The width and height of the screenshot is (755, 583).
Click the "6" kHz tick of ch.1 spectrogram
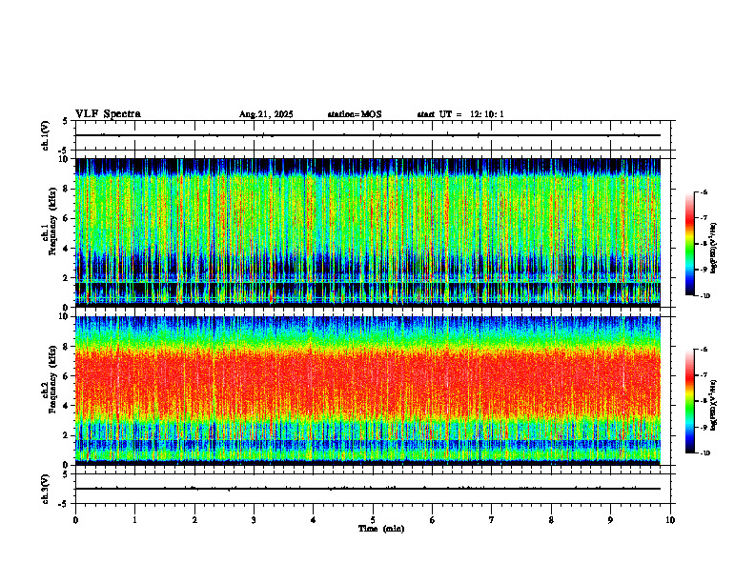click(67, 218)
